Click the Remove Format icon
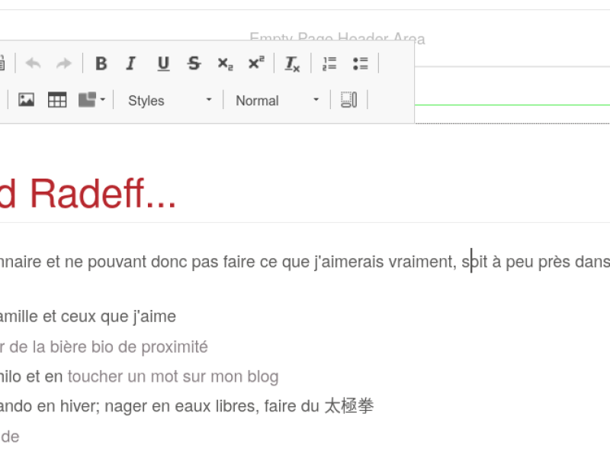 click(292, 64)
